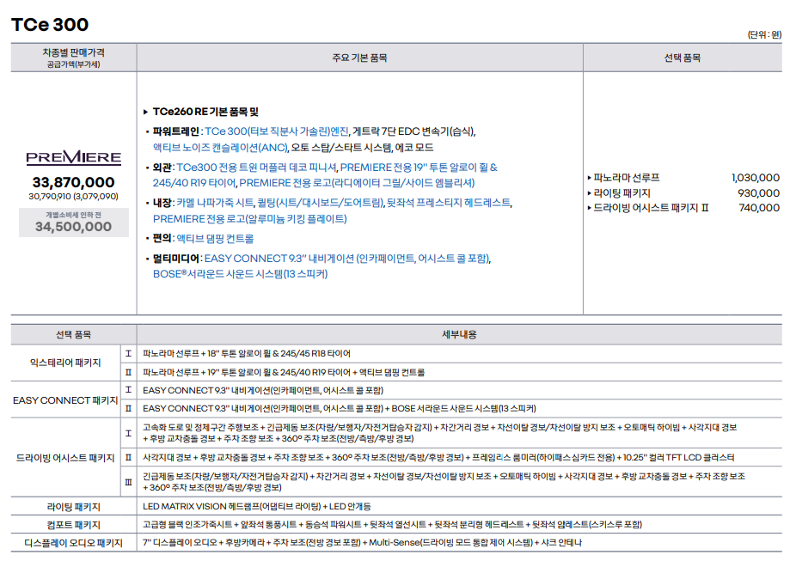The height and width of the screenshot is (561, 790).
Task: Click the (단위 : 원) unit note
Action: [x=764, y=34]
